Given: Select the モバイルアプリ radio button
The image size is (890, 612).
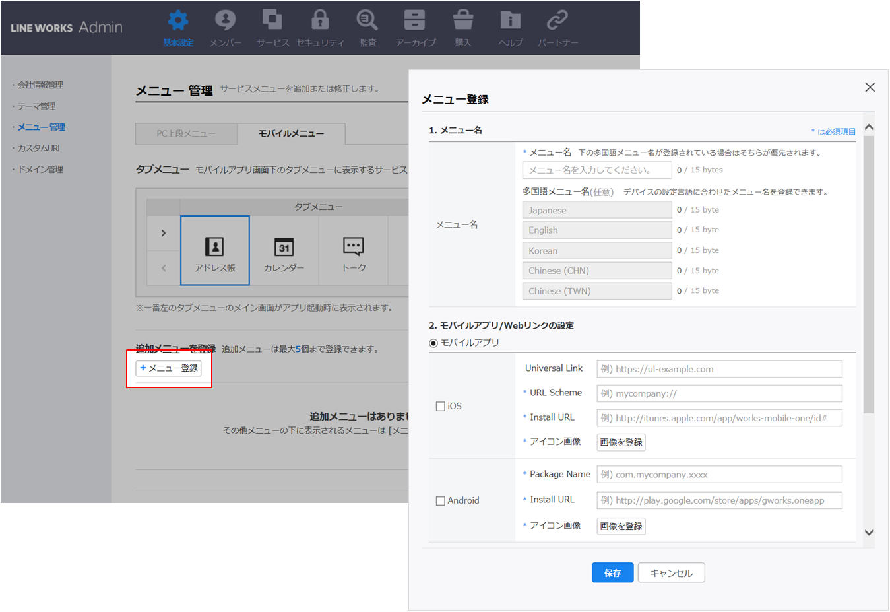Looking at the screenshot, I should coord(433,343).
